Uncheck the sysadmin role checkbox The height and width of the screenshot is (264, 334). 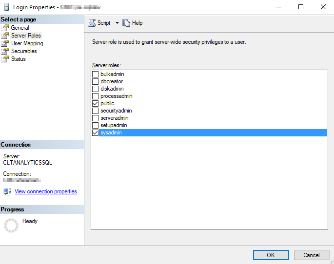click(x=95, y=133)
